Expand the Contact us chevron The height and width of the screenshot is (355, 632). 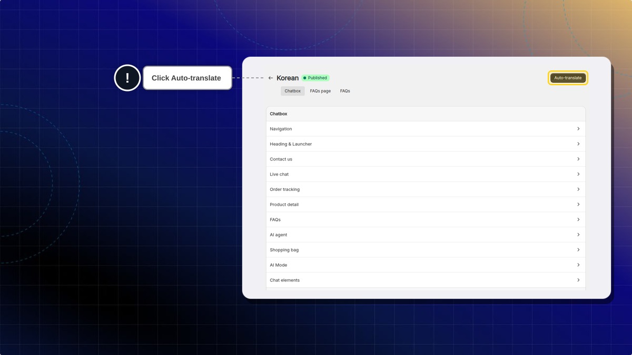coord(578,159)
